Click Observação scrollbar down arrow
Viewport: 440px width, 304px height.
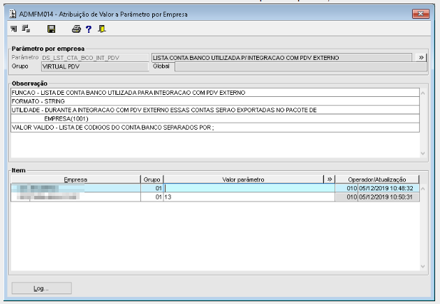[423, 153]
